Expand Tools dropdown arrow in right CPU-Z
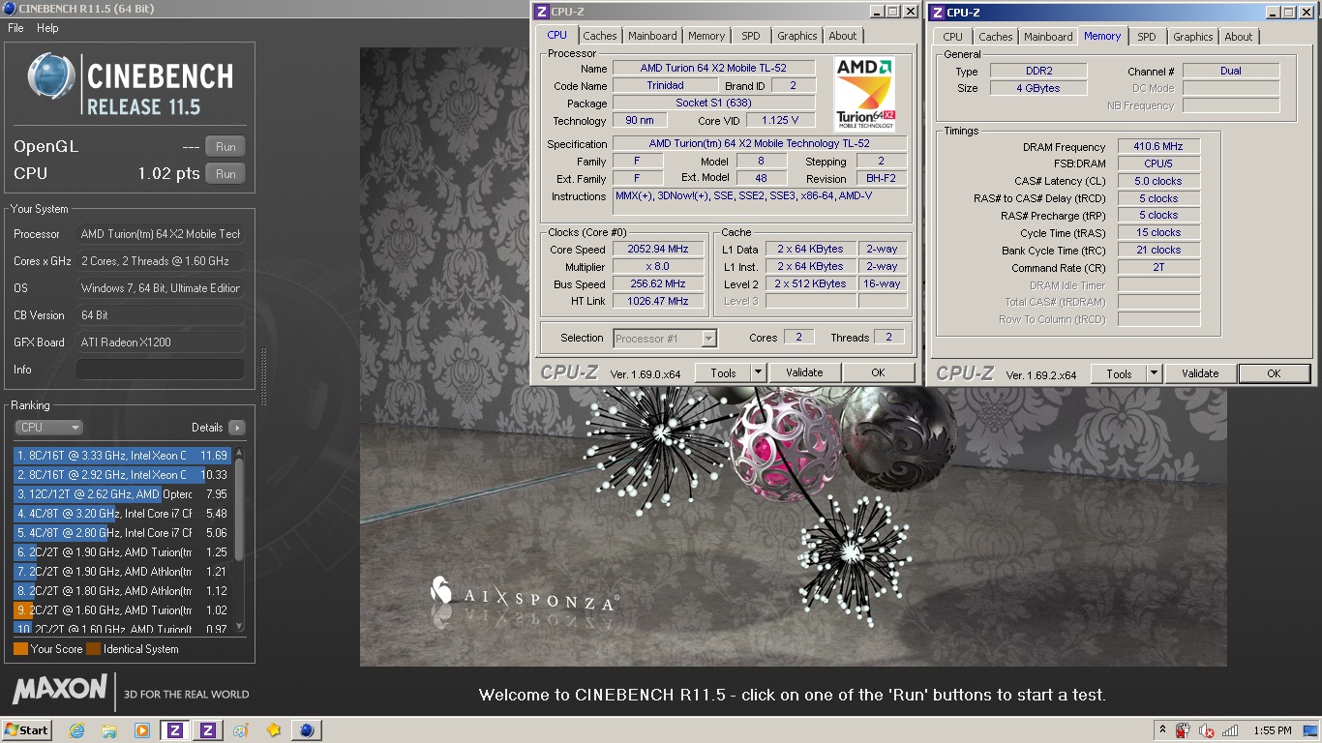Viewport: 1322px width, 743px height. tap(1154, 373)
